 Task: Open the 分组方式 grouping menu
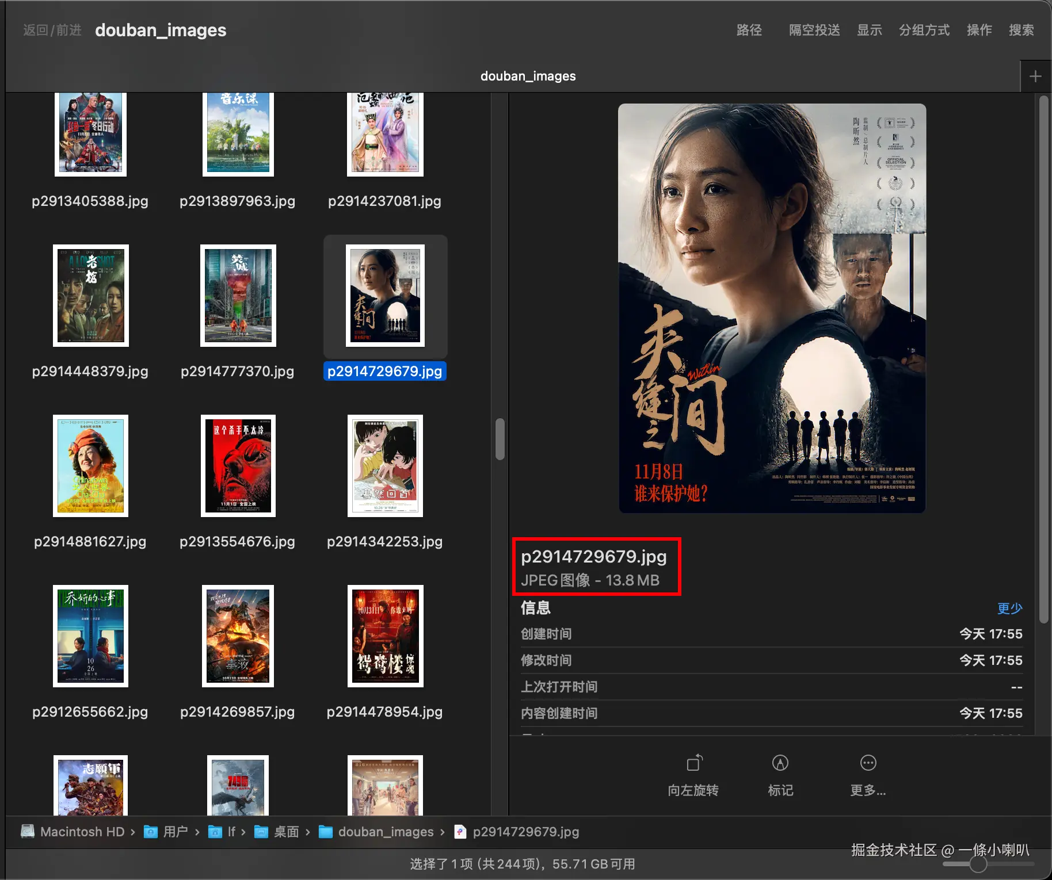(x=924, y=30)
